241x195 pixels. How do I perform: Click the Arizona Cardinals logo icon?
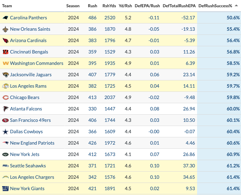[x=6, y=40]
